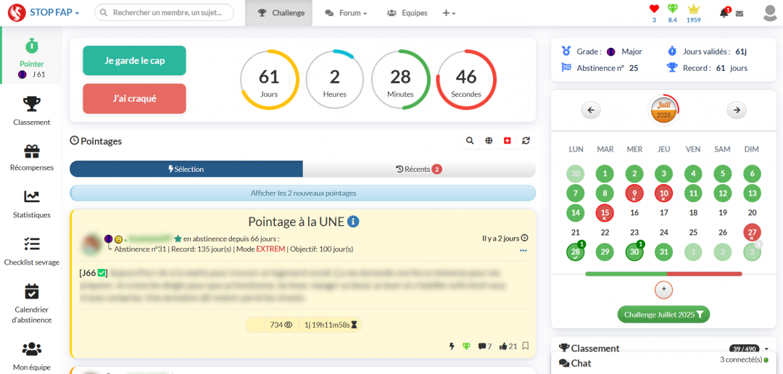Open Statistiques chart in sidebar
This screenshot has height=374, width=783.
pos(32,203)
